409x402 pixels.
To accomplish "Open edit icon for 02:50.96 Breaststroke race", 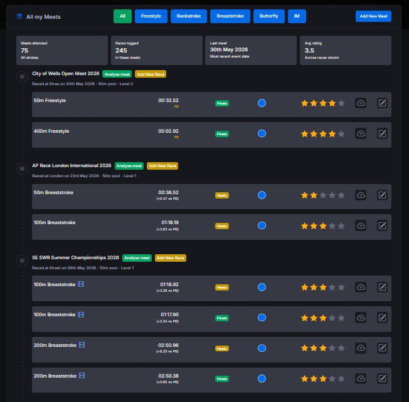I will [382, 348].
